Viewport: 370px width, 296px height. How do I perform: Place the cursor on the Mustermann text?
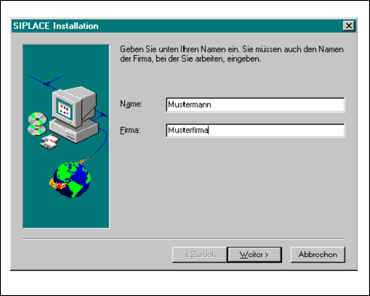pyautogui.click(x=190, y=104)
